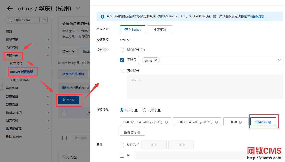The height and width of the screenshot is (162, 285).
Task: Open the 华东1（杭州）region dropdown
Action: coord(78,8)
